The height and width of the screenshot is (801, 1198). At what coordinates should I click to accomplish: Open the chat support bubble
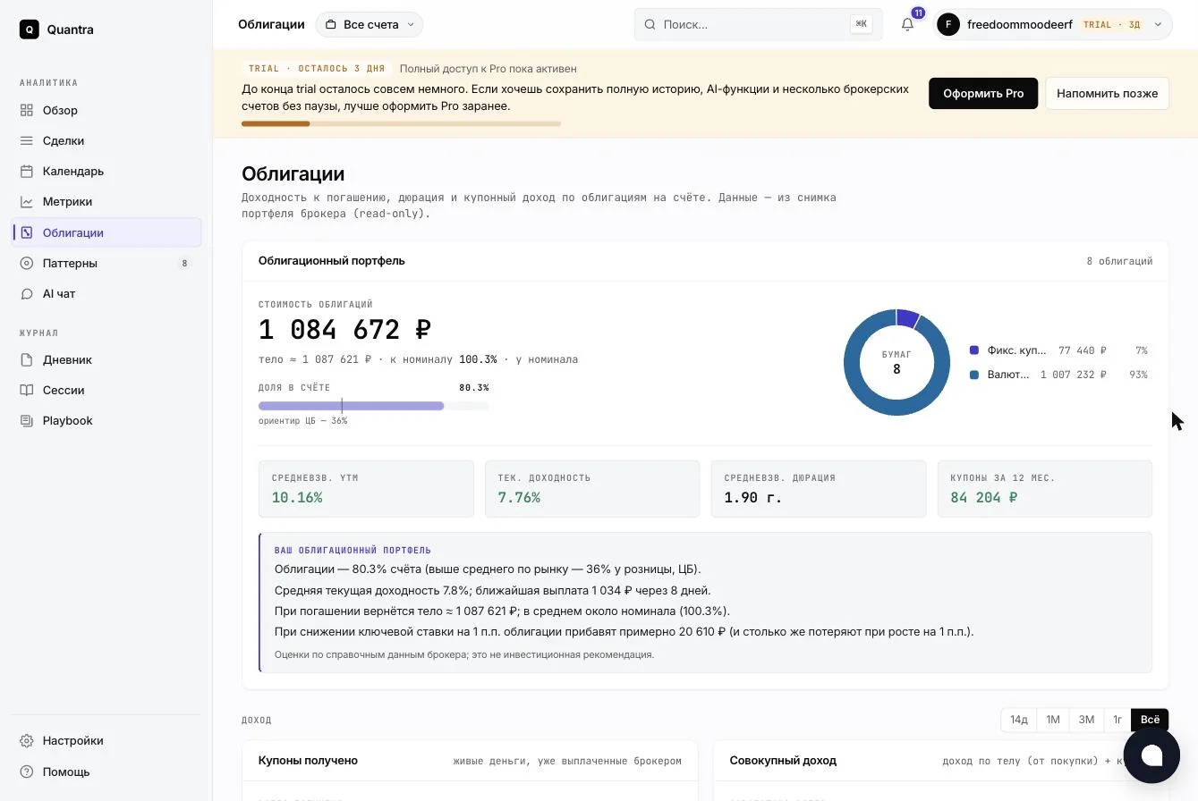coord(1151,755)
